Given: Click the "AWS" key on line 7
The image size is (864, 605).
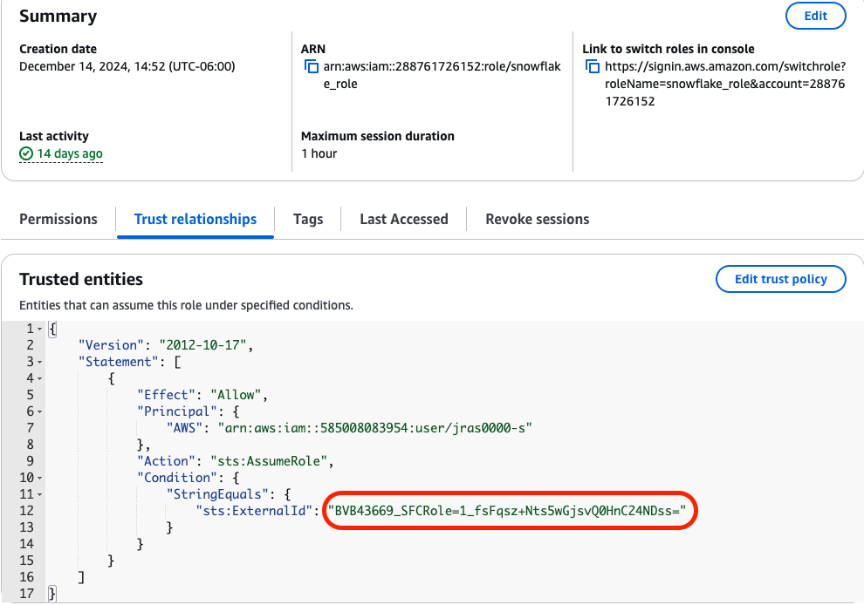Looking at the screenshot, I should click(185, 428).
